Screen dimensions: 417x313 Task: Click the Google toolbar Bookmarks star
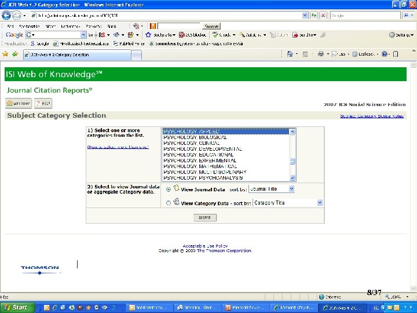click(148, 35)
